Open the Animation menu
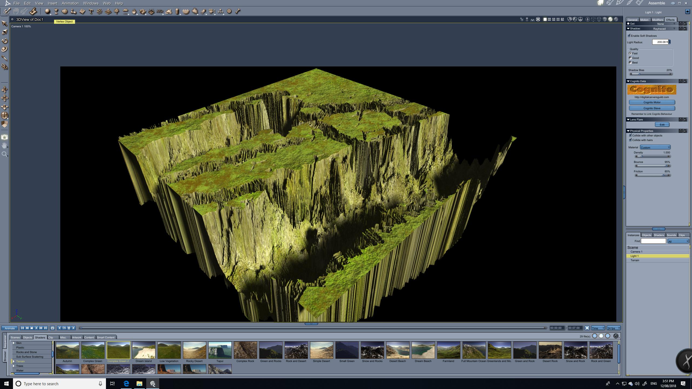The image size is (692, 389). tap(70, 3)
